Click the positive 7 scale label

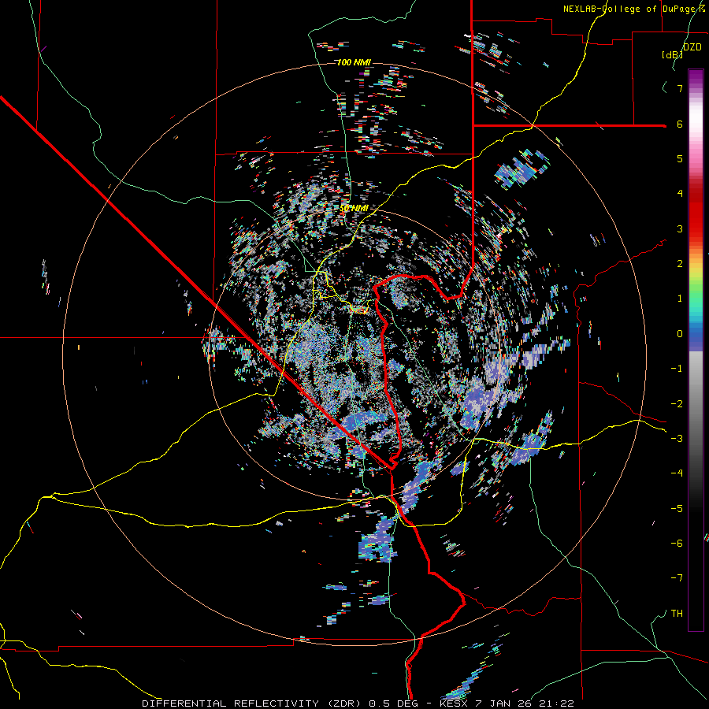point(680,88)
